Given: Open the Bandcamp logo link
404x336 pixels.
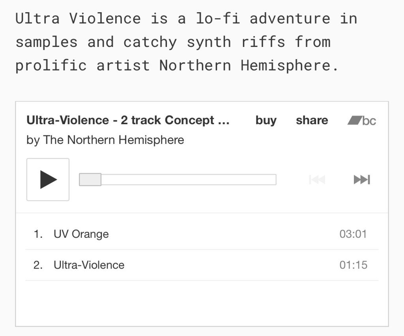Looking at the screenshot, I should point(362,120).
